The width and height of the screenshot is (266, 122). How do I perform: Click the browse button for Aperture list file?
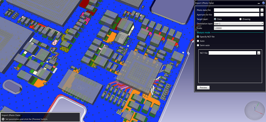click(x=262, y=15)
